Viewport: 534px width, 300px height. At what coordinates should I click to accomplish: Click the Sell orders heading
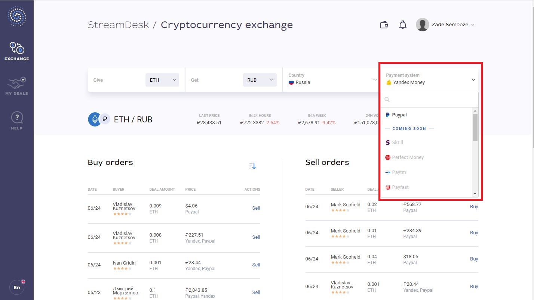pos(327,162)
